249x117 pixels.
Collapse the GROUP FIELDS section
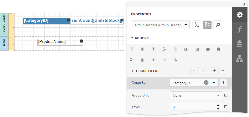(x=133, y=71)
